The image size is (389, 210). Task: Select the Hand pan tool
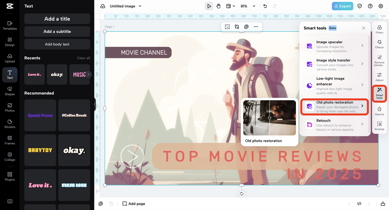[x=219, y=6]
